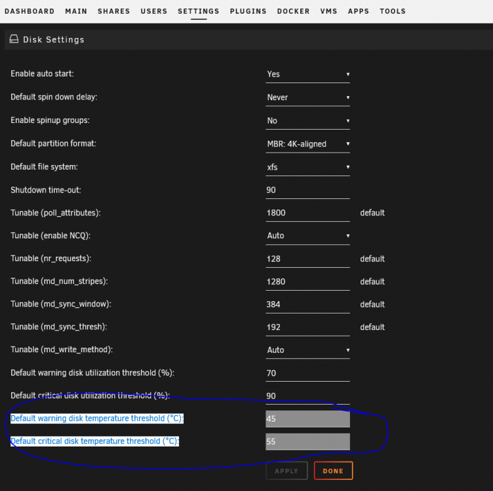Switch to the Docker tab

[293, 11]
